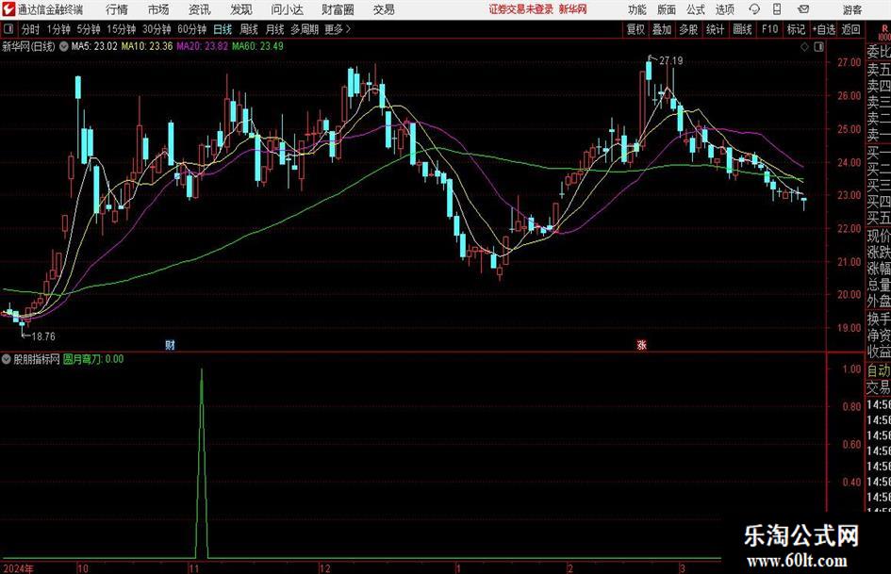The height and width of the screenshot is (574, 891).
Task: Click the 圆月弯刀: 0.00 indicator label
Action: [x=93, y=359]
